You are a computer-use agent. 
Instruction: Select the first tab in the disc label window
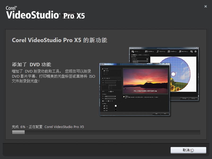tap(135, 55)
